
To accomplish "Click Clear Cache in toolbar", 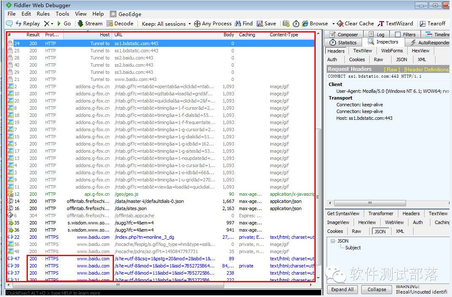I will (355, 24).
